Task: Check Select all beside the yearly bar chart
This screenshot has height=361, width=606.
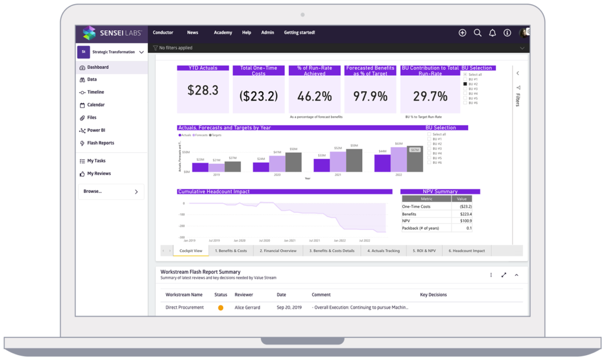Action: click(x=430, y=134)
